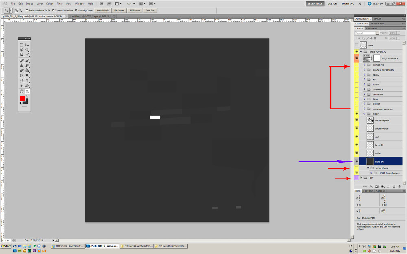This screenshot has height=254, width=407.
Task: Click zoom out icon in options bar
Action: (20, 11)
